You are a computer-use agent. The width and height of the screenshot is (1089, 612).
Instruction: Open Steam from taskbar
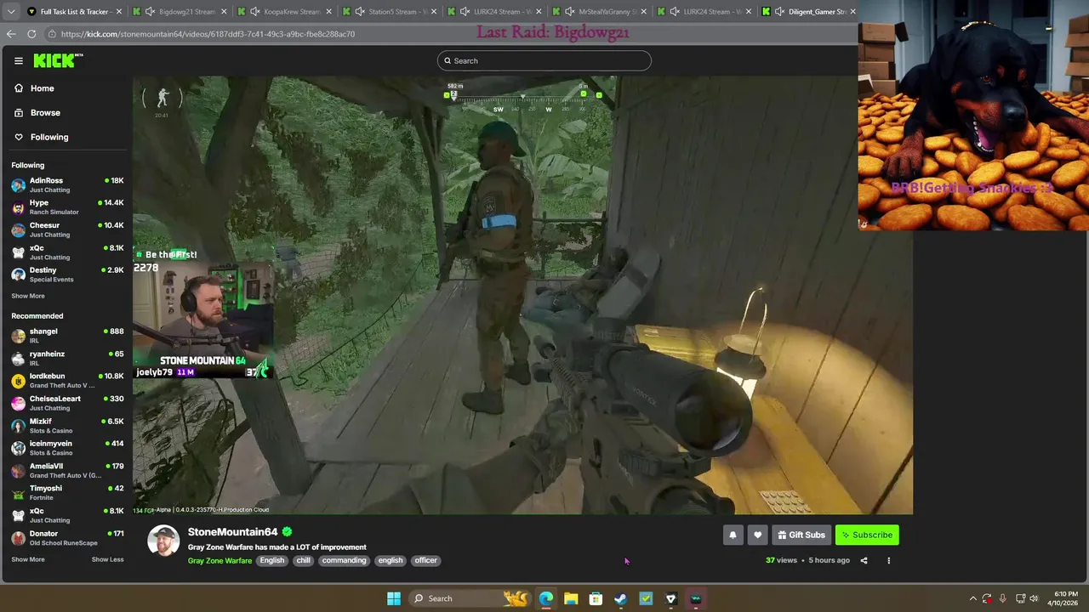620,598
